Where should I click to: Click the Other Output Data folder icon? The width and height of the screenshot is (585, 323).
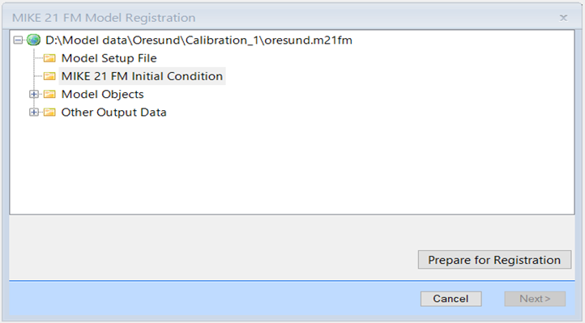click(x=49, y=113)
